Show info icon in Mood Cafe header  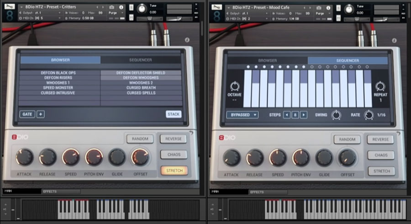[328, 8]
